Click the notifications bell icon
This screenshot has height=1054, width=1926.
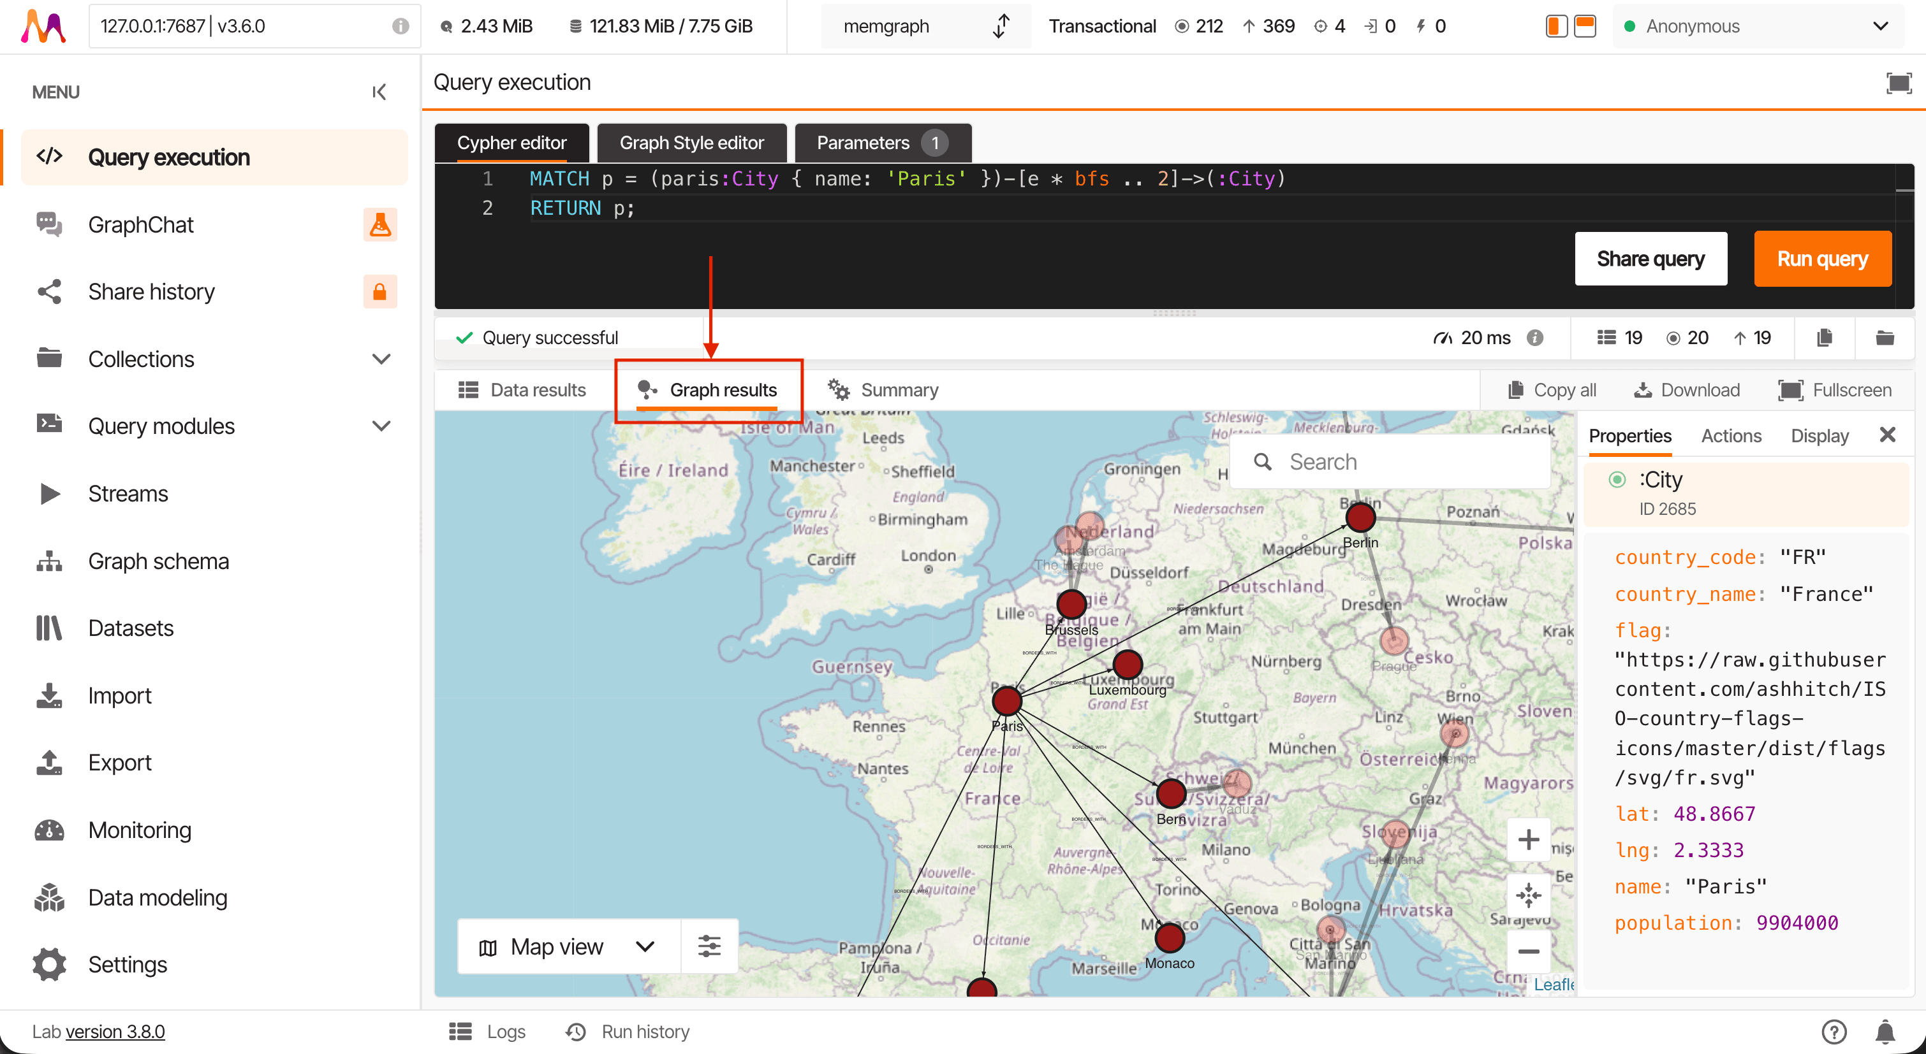pos(1885,1032)
